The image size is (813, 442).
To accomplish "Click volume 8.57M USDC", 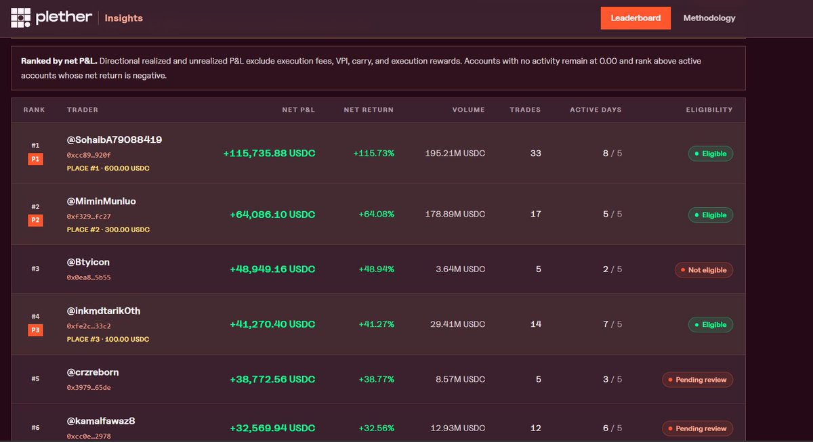I will tap(461, 380).
